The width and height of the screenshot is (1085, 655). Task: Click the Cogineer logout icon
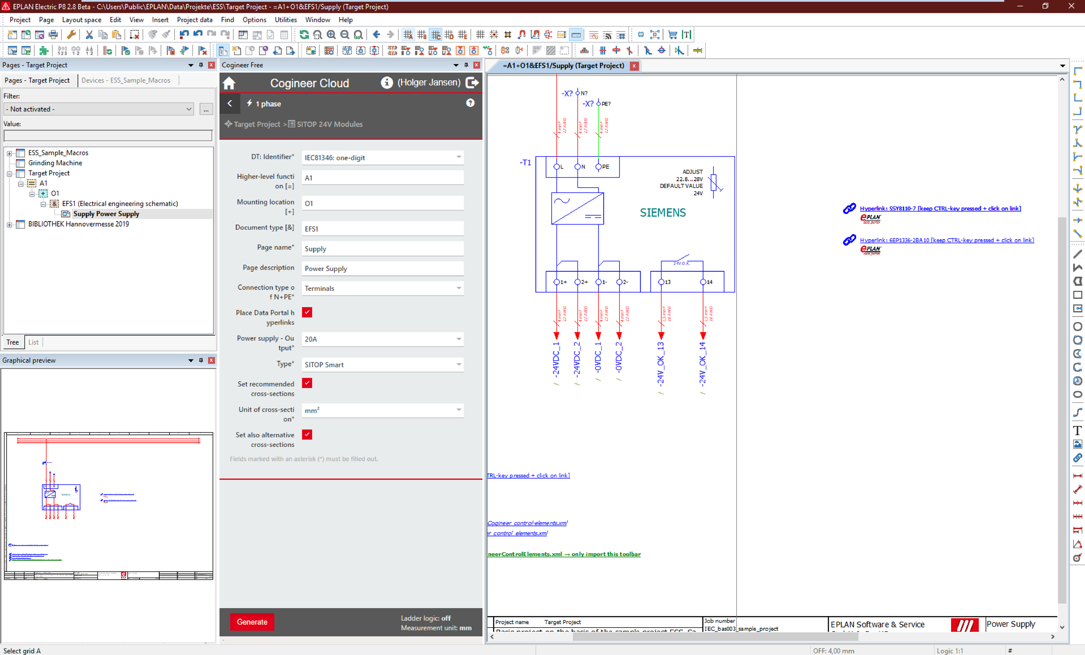click(x=472, y=82)
